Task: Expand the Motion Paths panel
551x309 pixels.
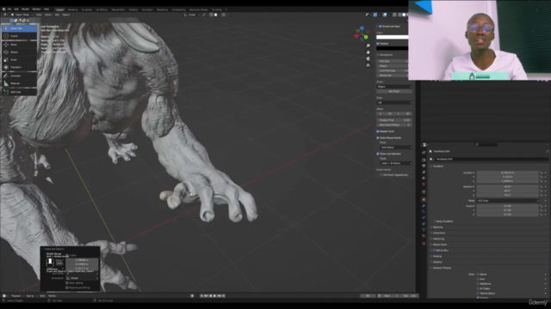Action: (x=439, y=245)
